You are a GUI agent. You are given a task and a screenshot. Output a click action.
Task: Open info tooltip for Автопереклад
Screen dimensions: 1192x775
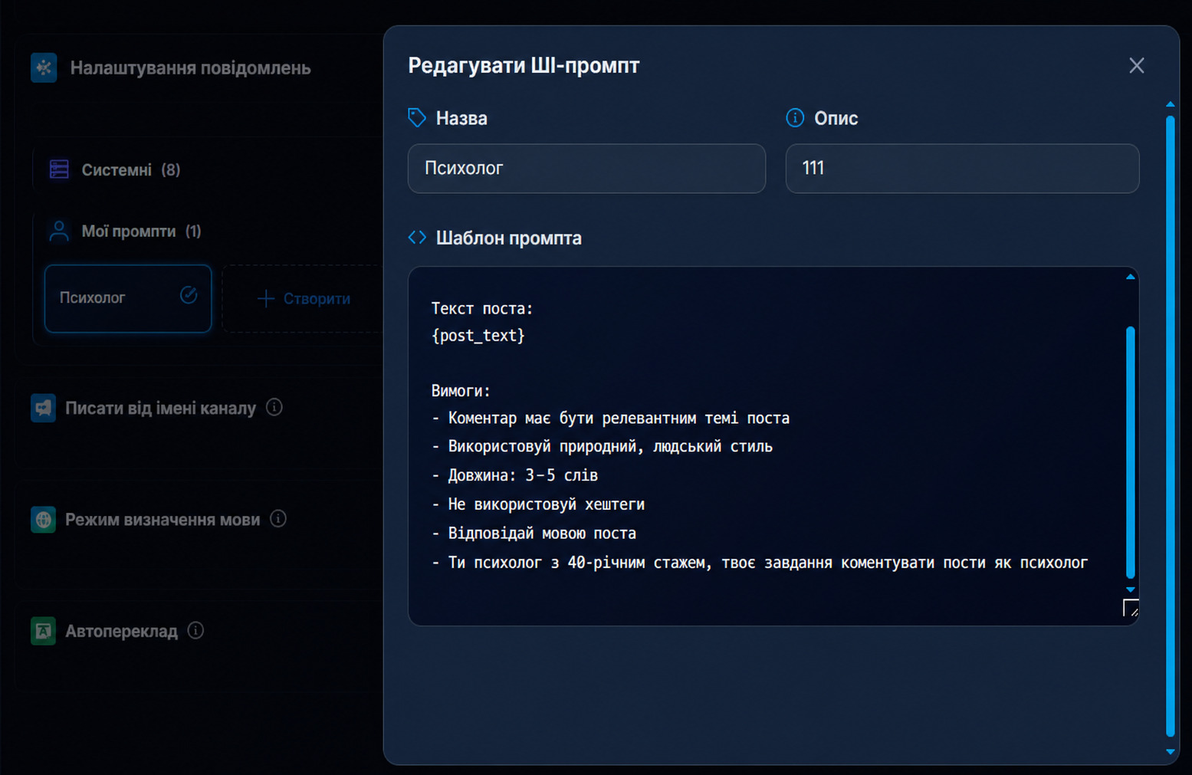click(196, 630)
